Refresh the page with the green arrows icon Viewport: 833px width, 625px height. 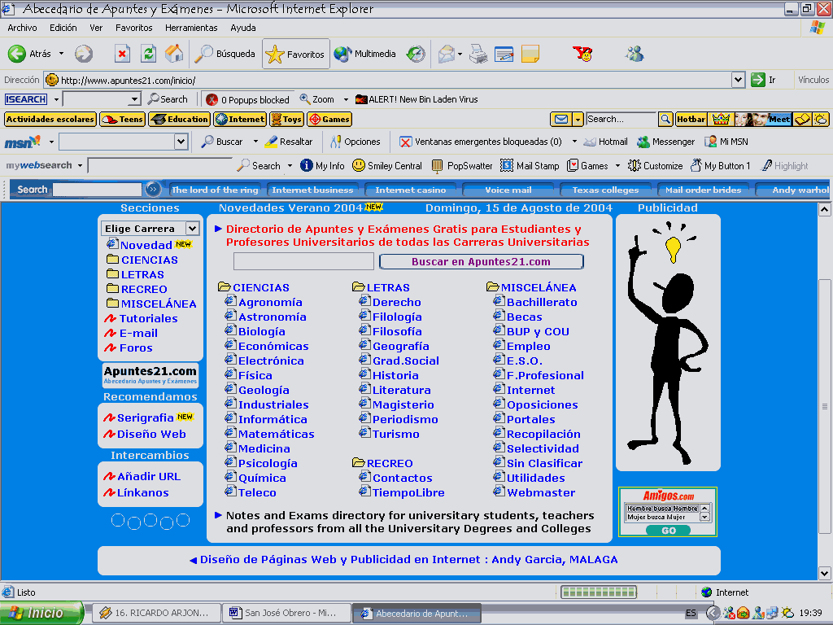coord(148,54)
